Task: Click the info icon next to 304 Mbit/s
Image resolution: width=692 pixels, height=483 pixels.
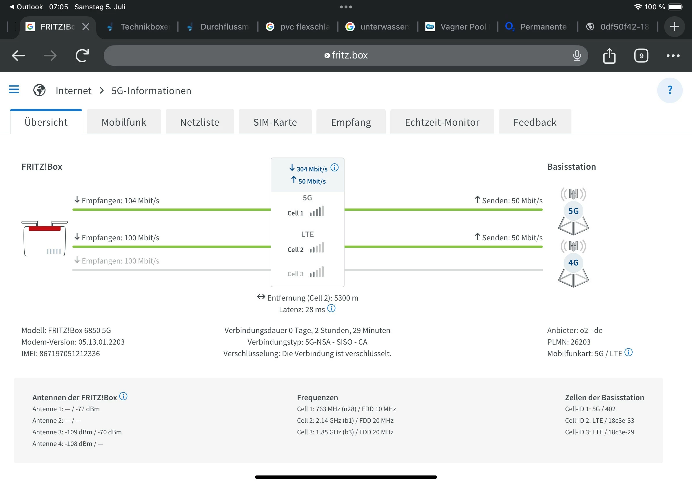Action: [334, 168]
